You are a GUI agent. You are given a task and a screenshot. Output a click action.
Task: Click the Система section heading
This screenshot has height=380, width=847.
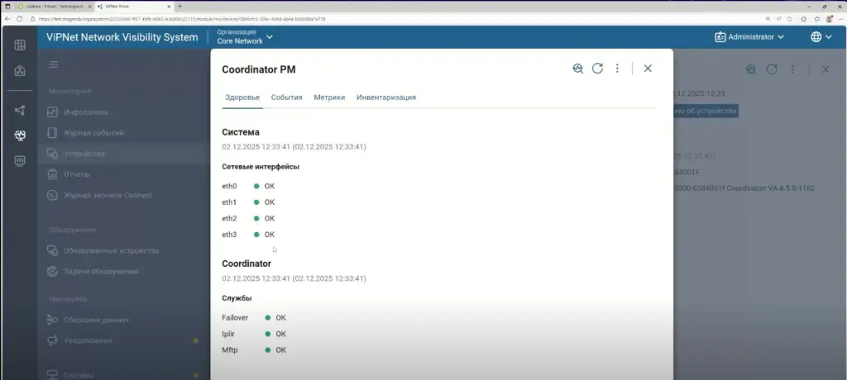click(x=241, y=132)
